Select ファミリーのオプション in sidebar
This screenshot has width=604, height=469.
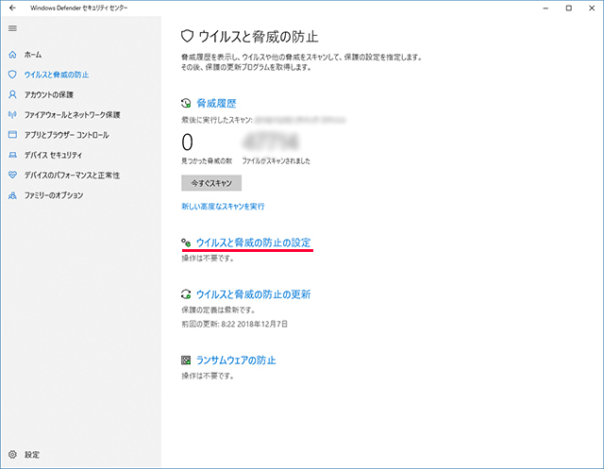pyautogui.click(x=54, y=195)
